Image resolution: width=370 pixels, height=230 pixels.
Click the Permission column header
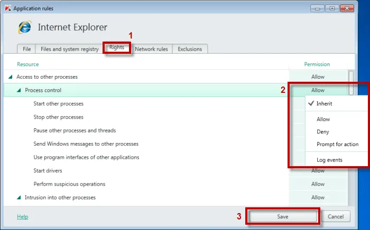(x=317, y=64)
